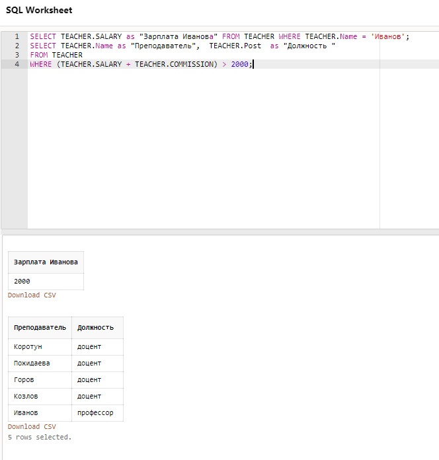
Task: Click the SQL Worksheet heading
Action: pyautogui.click(x=39, y=11)
